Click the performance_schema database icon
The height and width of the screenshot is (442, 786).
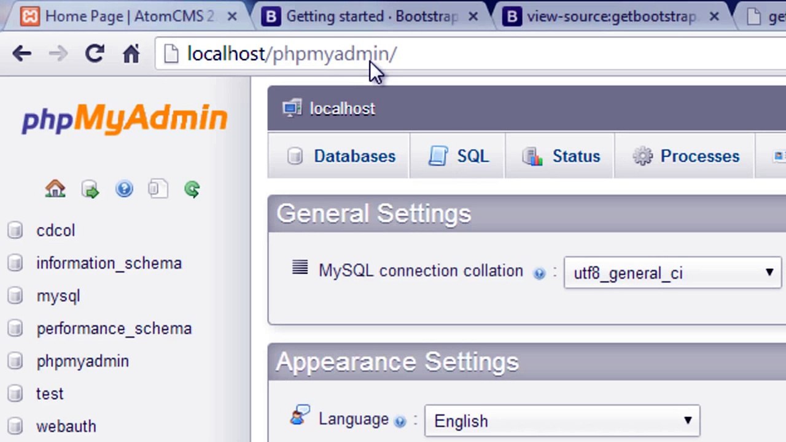15,328
